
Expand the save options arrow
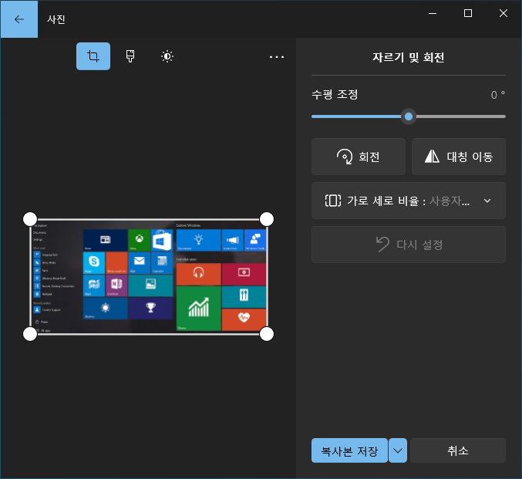[x=398, y=450]
